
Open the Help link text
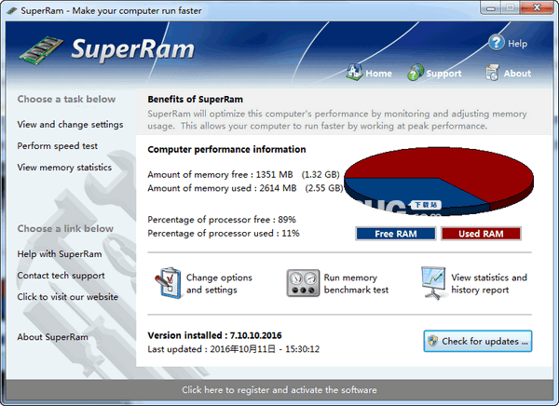517,44
